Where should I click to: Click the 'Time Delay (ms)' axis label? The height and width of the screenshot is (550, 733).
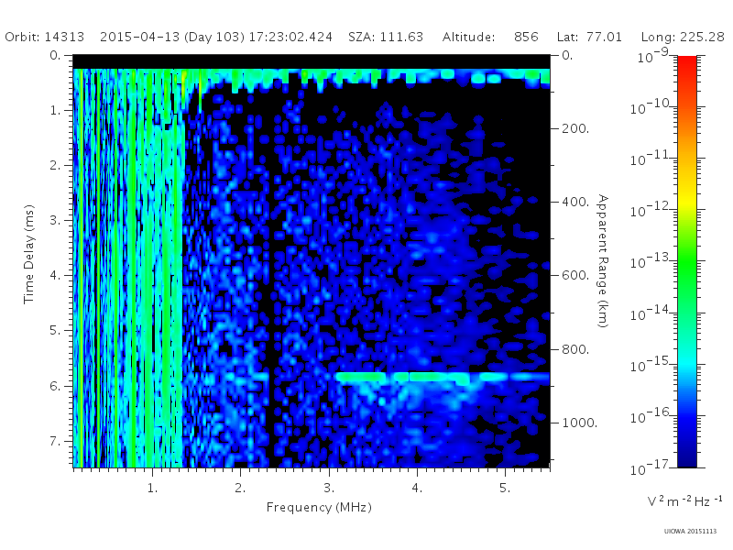29,254
